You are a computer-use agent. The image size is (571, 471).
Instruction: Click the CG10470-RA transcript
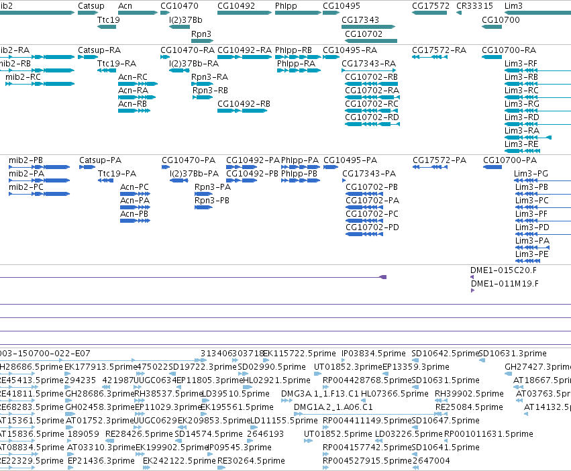pos(165,57)
